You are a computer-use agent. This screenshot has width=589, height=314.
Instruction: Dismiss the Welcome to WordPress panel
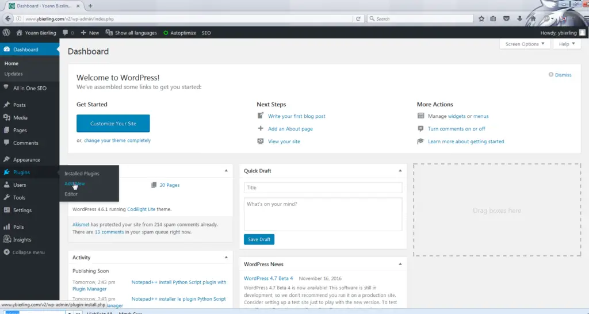(x=560, y=75)
